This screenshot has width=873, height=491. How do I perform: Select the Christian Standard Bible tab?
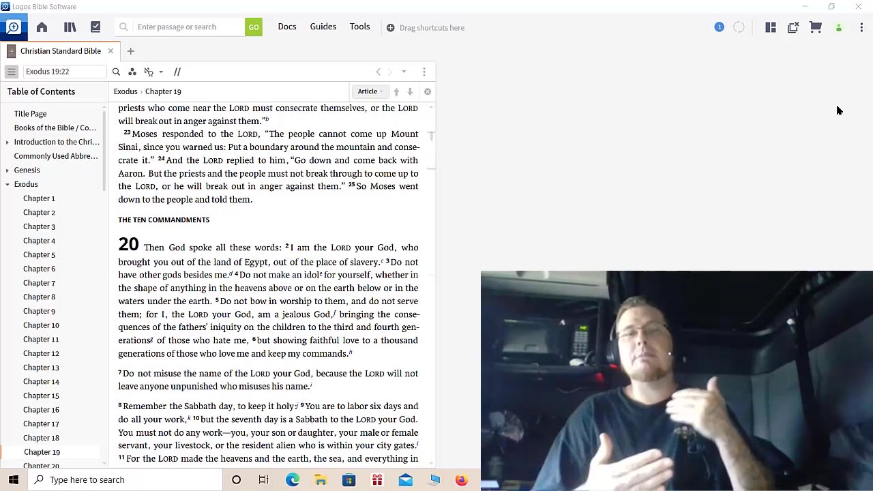click(60, 51)
